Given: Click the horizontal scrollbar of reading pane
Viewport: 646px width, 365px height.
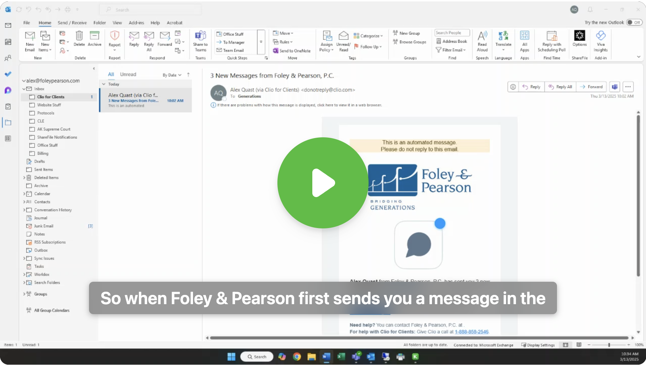Looking at the screenshot, I should point(419,338).
